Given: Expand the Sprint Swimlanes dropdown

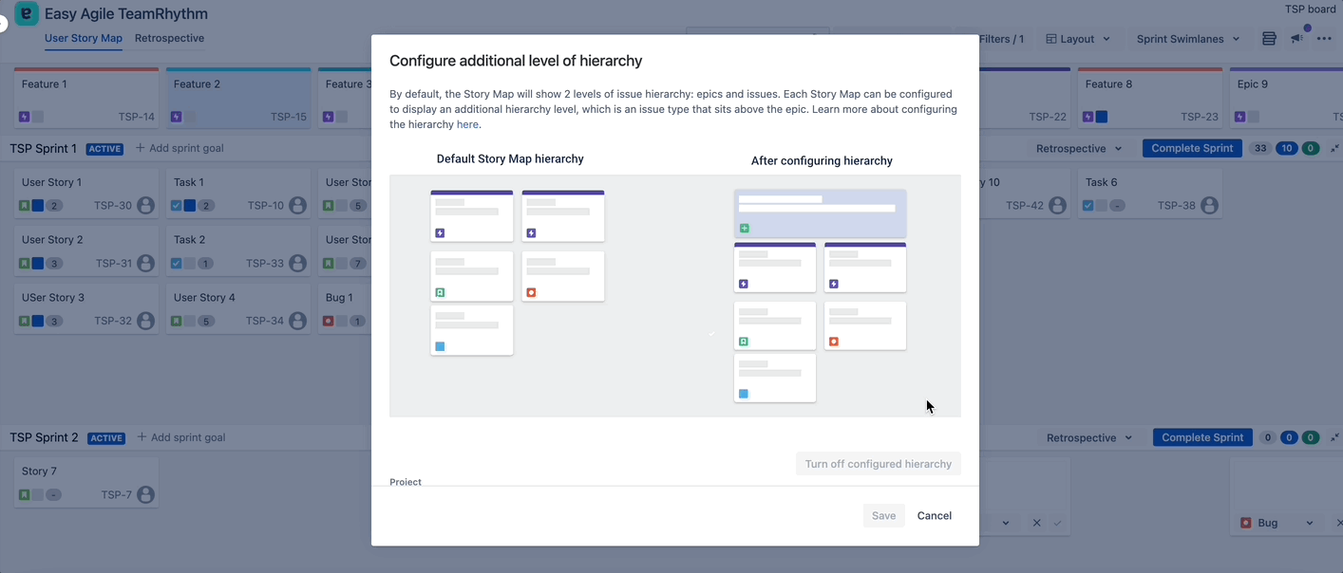Looking at the screenshot, I should click(x=1188, y=39).
